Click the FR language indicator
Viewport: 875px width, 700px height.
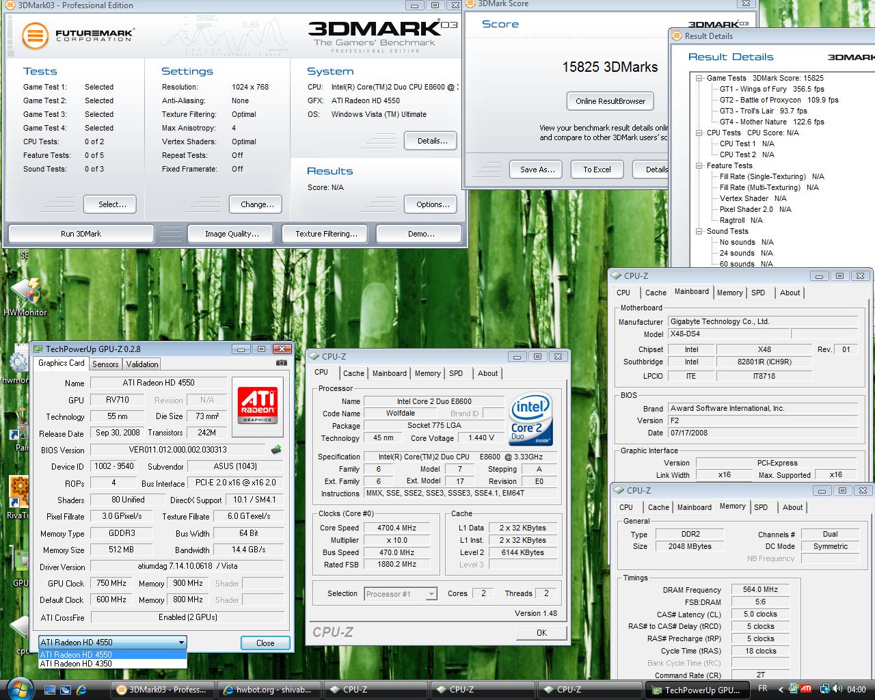(x=763, y=688)
